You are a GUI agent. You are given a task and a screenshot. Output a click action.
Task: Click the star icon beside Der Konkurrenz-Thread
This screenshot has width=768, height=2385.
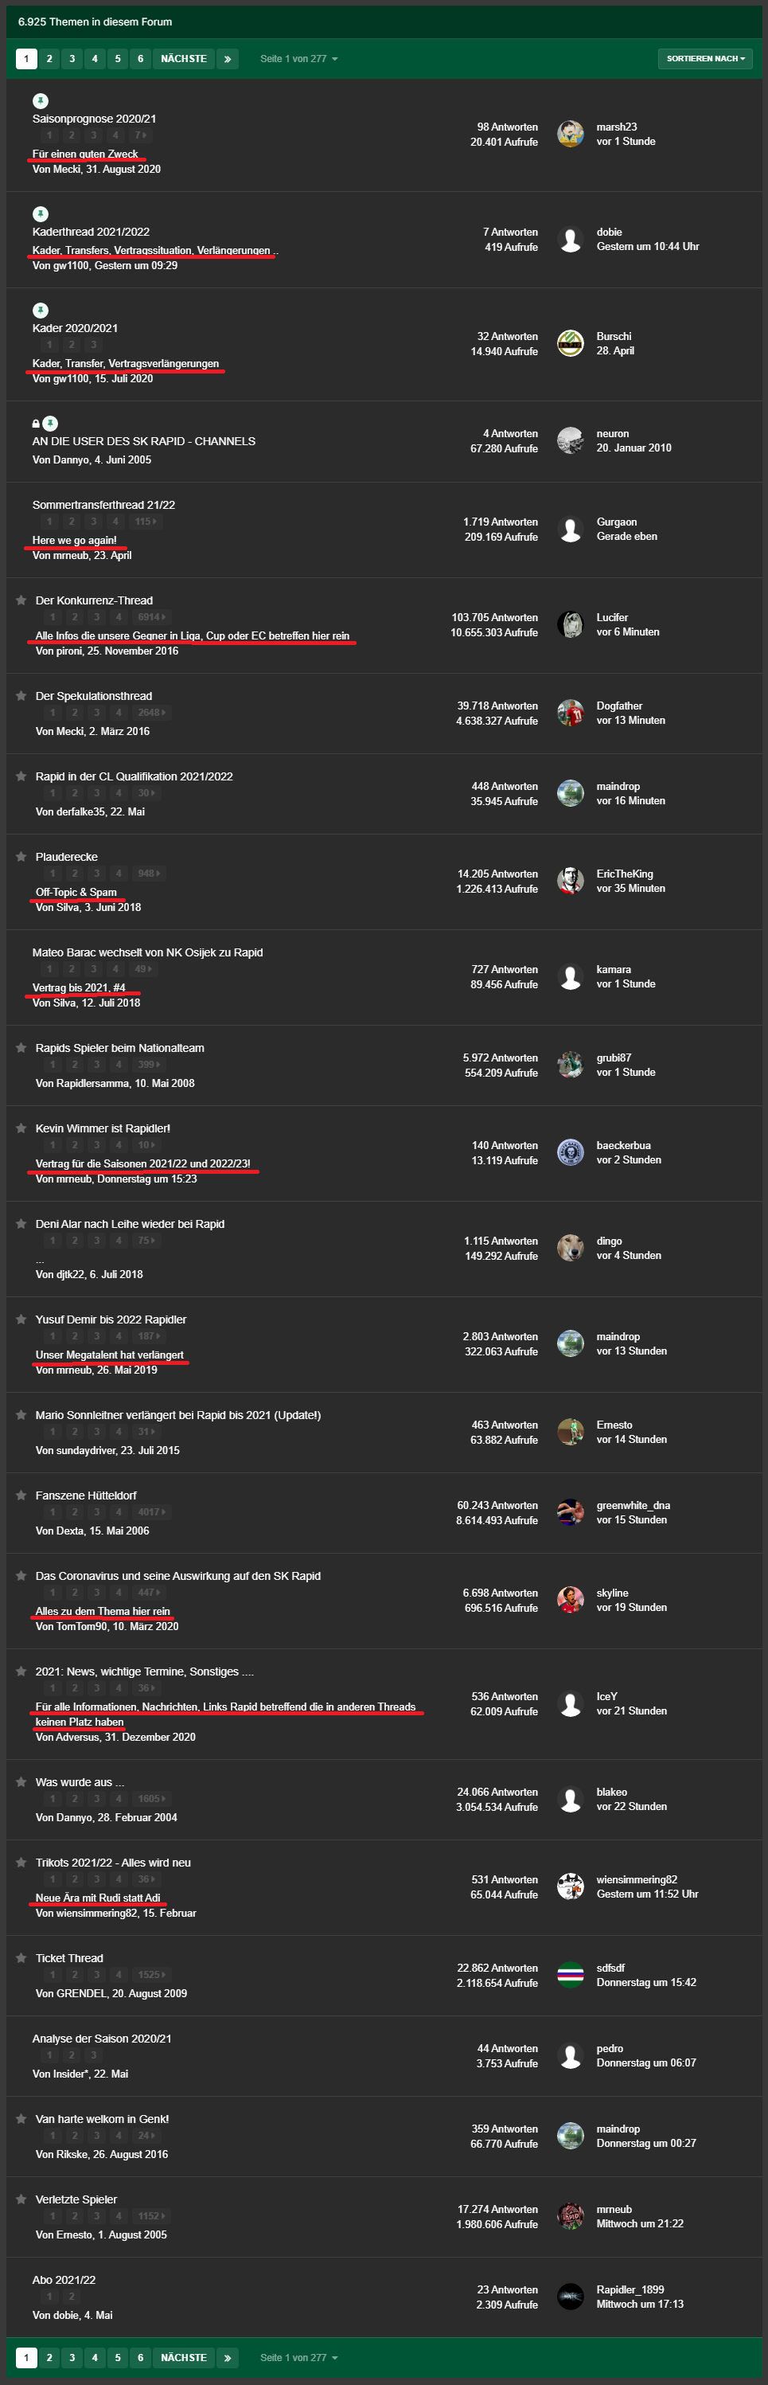[x=21, y=600]
